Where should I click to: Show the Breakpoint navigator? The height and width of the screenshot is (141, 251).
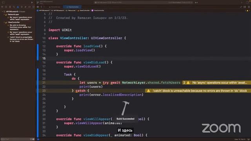point(29,7)
